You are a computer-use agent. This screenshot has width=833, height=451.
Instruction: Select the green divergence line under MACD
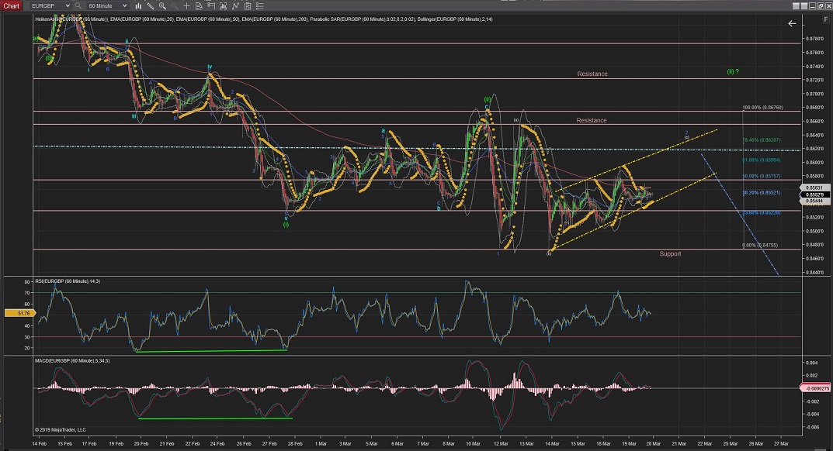pos(215,418)
